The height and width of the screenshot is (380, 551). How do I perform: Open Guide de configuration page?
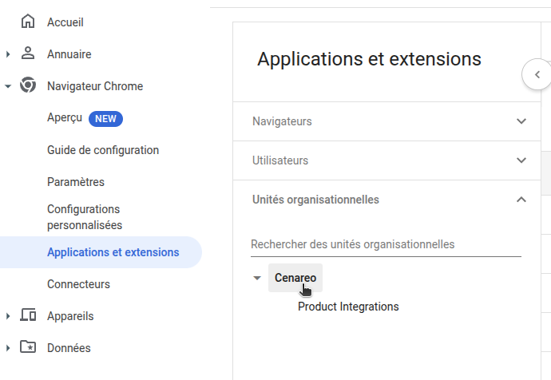103,150
